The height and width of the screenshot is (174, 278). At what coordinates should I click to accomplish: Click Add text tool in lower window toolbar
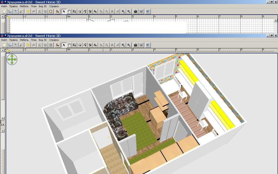pos(95,45)
